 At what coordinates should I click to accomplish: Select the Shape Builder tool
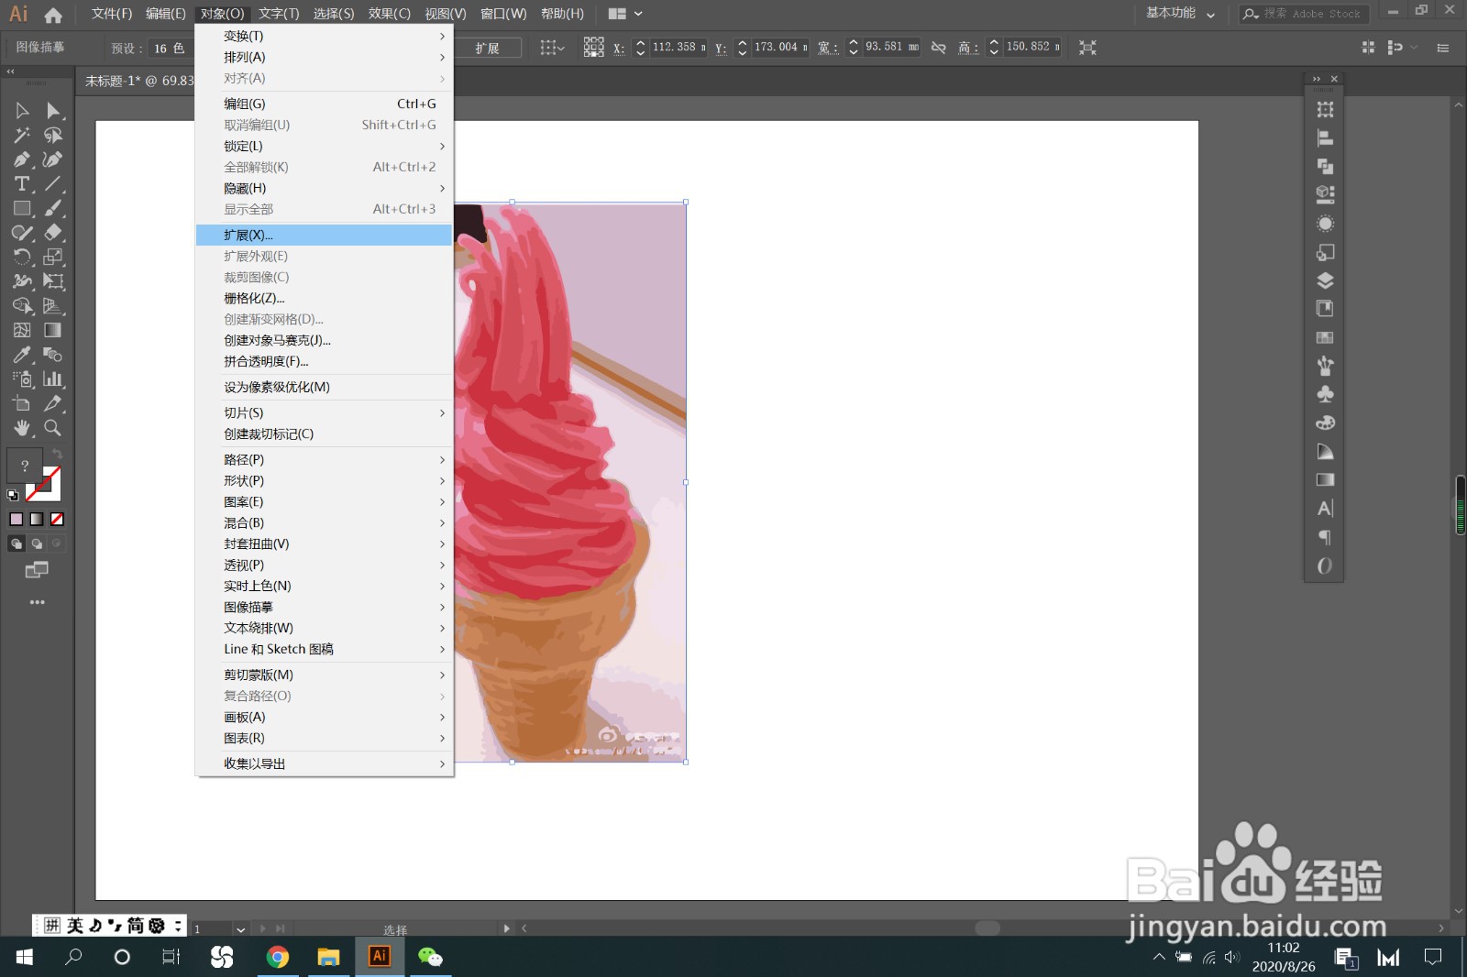click(x=22, y=306)
